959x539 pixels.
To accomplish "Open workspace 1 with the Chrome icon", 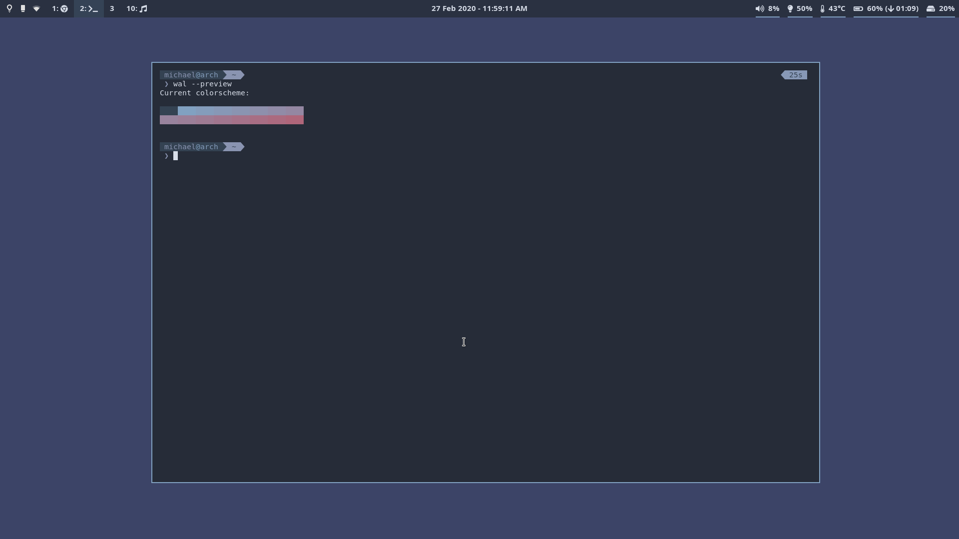I will point(59,8).
